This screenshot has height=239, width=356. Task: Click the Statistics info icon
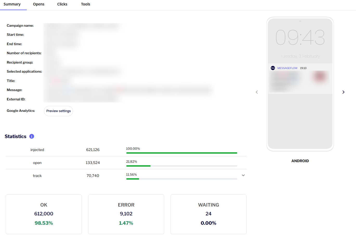click(32, 136)
